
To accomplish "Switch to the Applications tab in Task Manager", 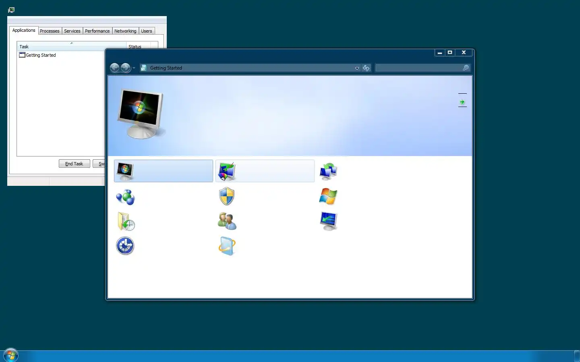I will tap(24, 31).
